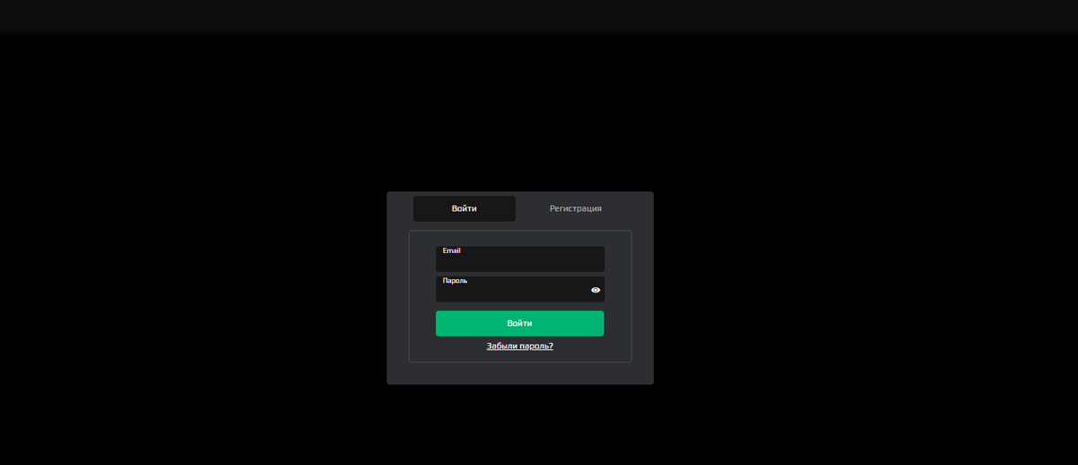Image resolution: width=1078 pixels, height=465 pixels.
Task: Focus the Email input field
Action: [x=520, y=259]
